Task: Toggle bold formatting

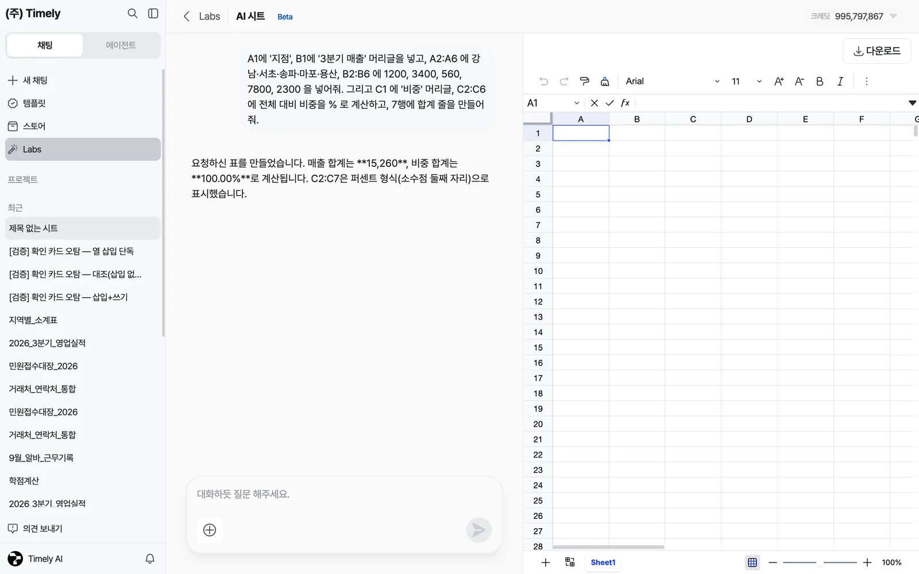Action: point(820,82)
